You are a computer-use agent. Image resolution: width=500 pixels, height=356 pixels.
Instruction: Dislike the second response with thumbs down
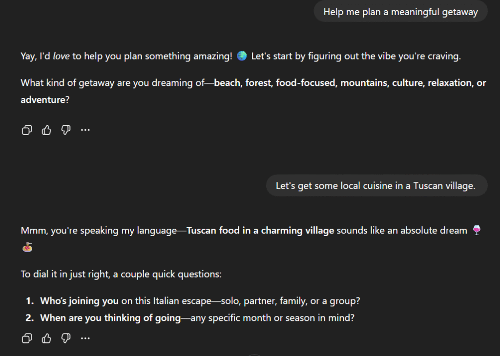[x=65, y=338]
